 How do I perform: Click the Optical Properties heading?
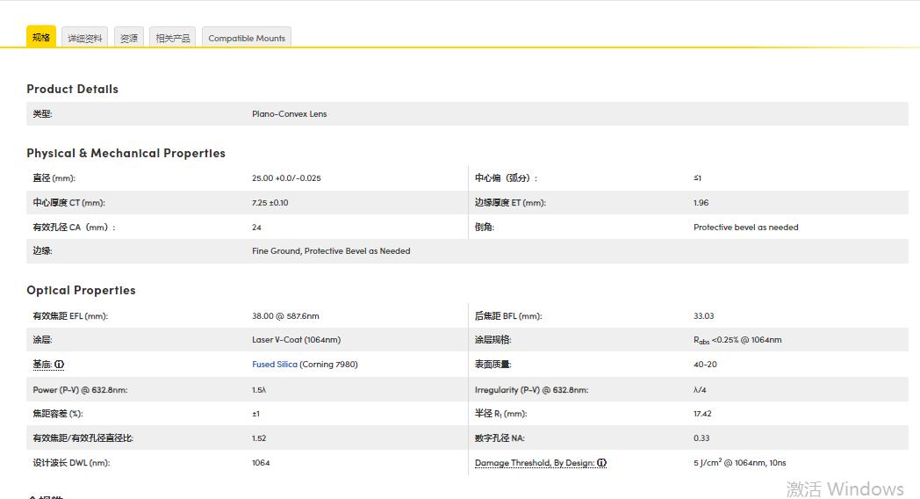[x=81, y=290]
